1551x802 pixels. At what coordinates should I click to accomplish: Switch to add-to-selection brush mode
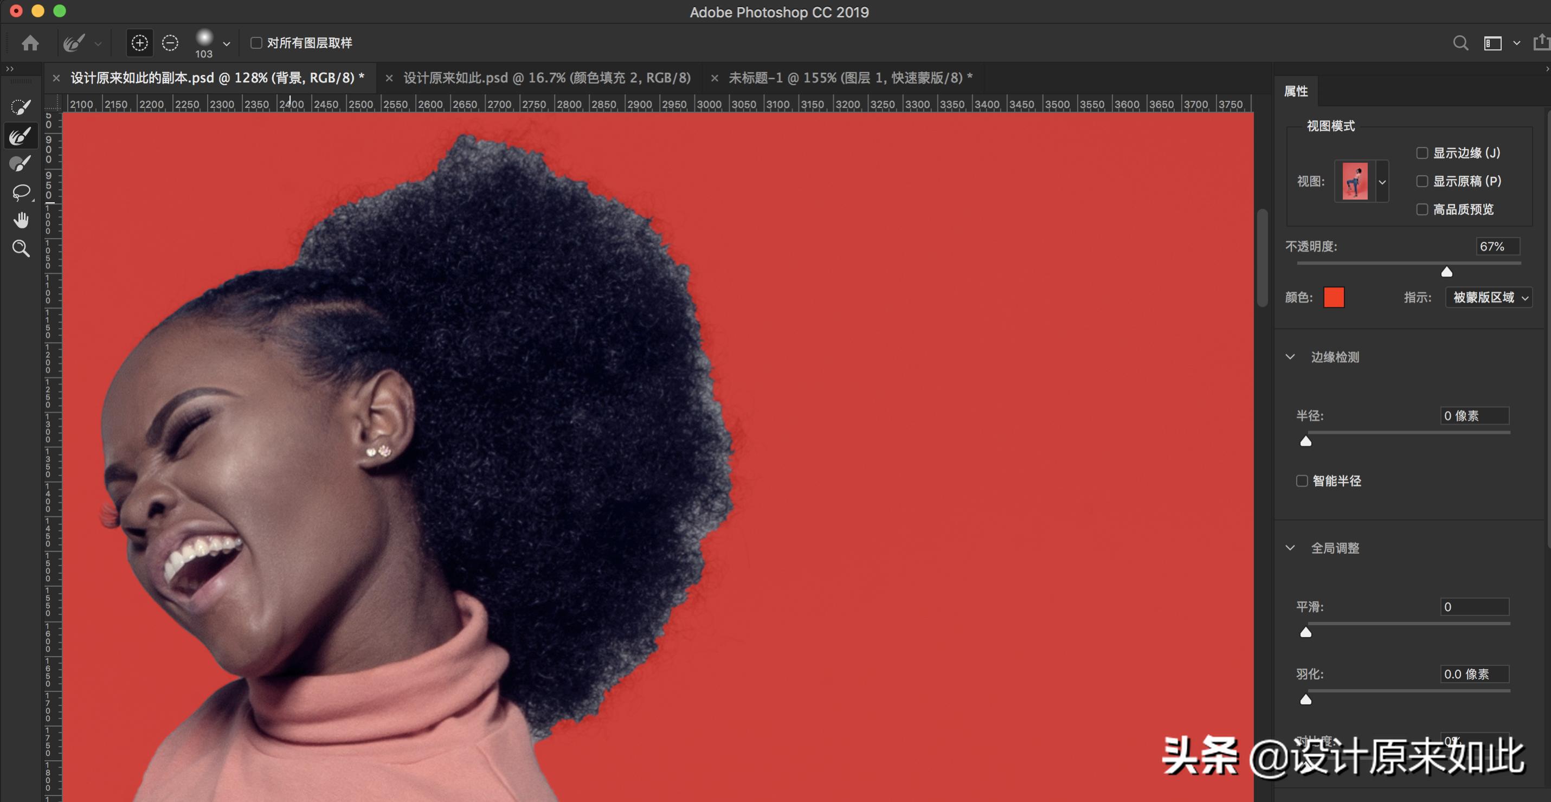pos(140,43)
